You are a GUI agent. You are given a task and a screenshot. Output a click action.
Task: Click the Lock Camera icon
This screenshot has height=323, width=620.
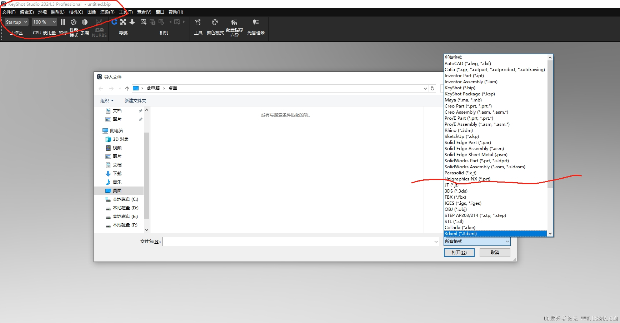(152, 22)
